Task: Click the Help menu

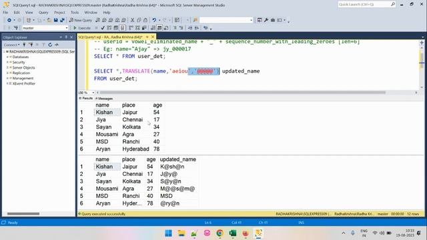Action: pos(107,13)
